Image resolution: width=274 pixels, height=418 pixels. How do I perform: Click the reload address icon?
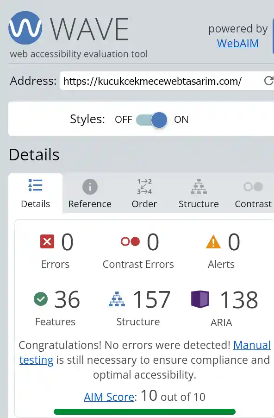pyautogui.click(x=268, y=81)
